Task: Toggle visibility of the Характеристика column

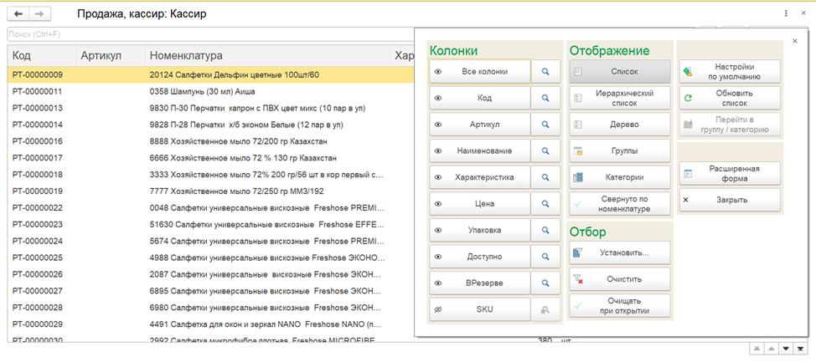Action: (x=480, y=177)
